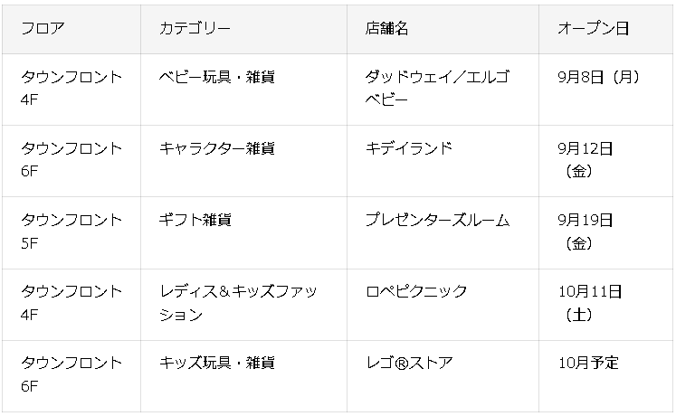Click the 10月11日（土） open date

pyautogui.click(x=590, y=303)
